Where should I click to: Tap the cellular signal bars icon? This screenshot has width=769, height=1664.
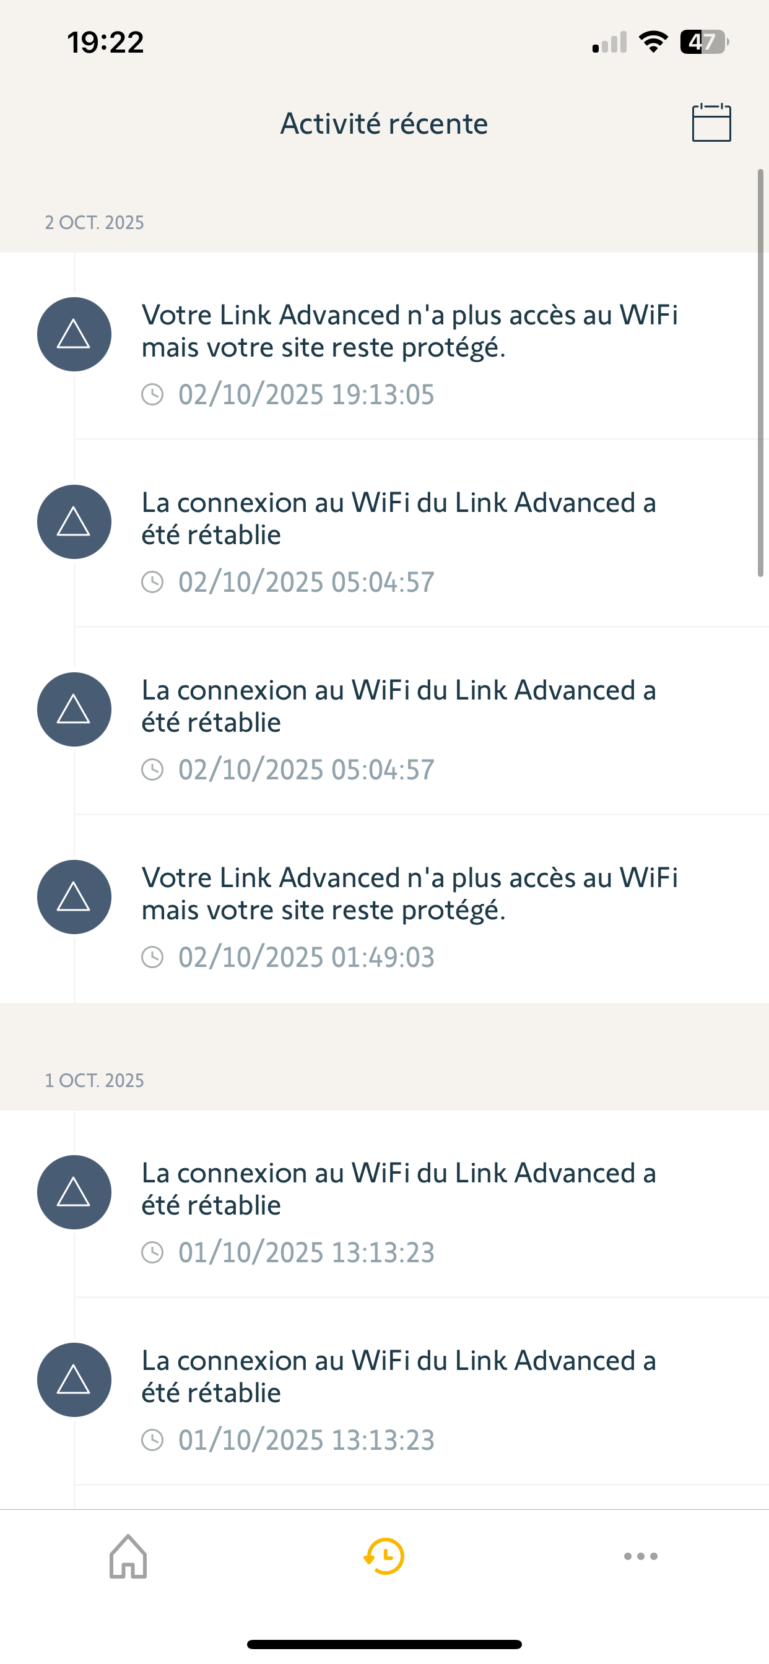click(x=609, y=43)
